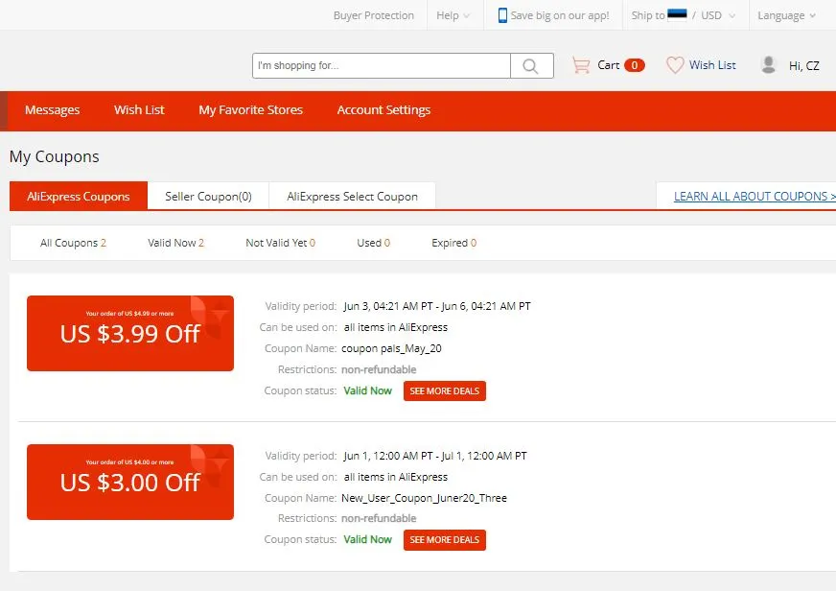The image size is (836, 591).
Task: Filter by Valid Now 2
Action: (x=176, y=243)
